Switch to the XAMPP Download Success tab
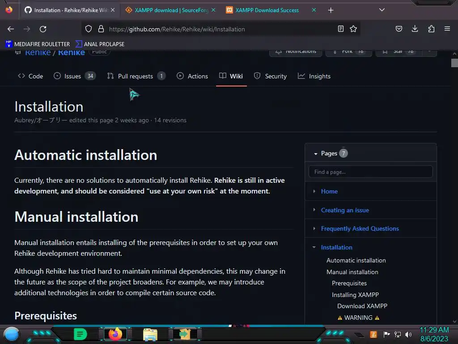Image resolution: width=458 pixels, height=344 pixels. [x=271, y=10]
